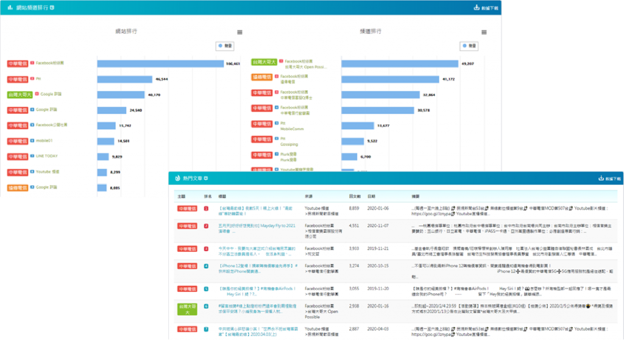The image size is (624, 342).
Task: Click rank icon beside Plurk搜尋
Action: coord(277,154)
